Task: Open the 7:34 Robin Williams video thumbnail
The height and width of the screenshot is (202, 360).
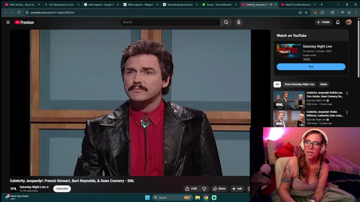Action: 289,118
